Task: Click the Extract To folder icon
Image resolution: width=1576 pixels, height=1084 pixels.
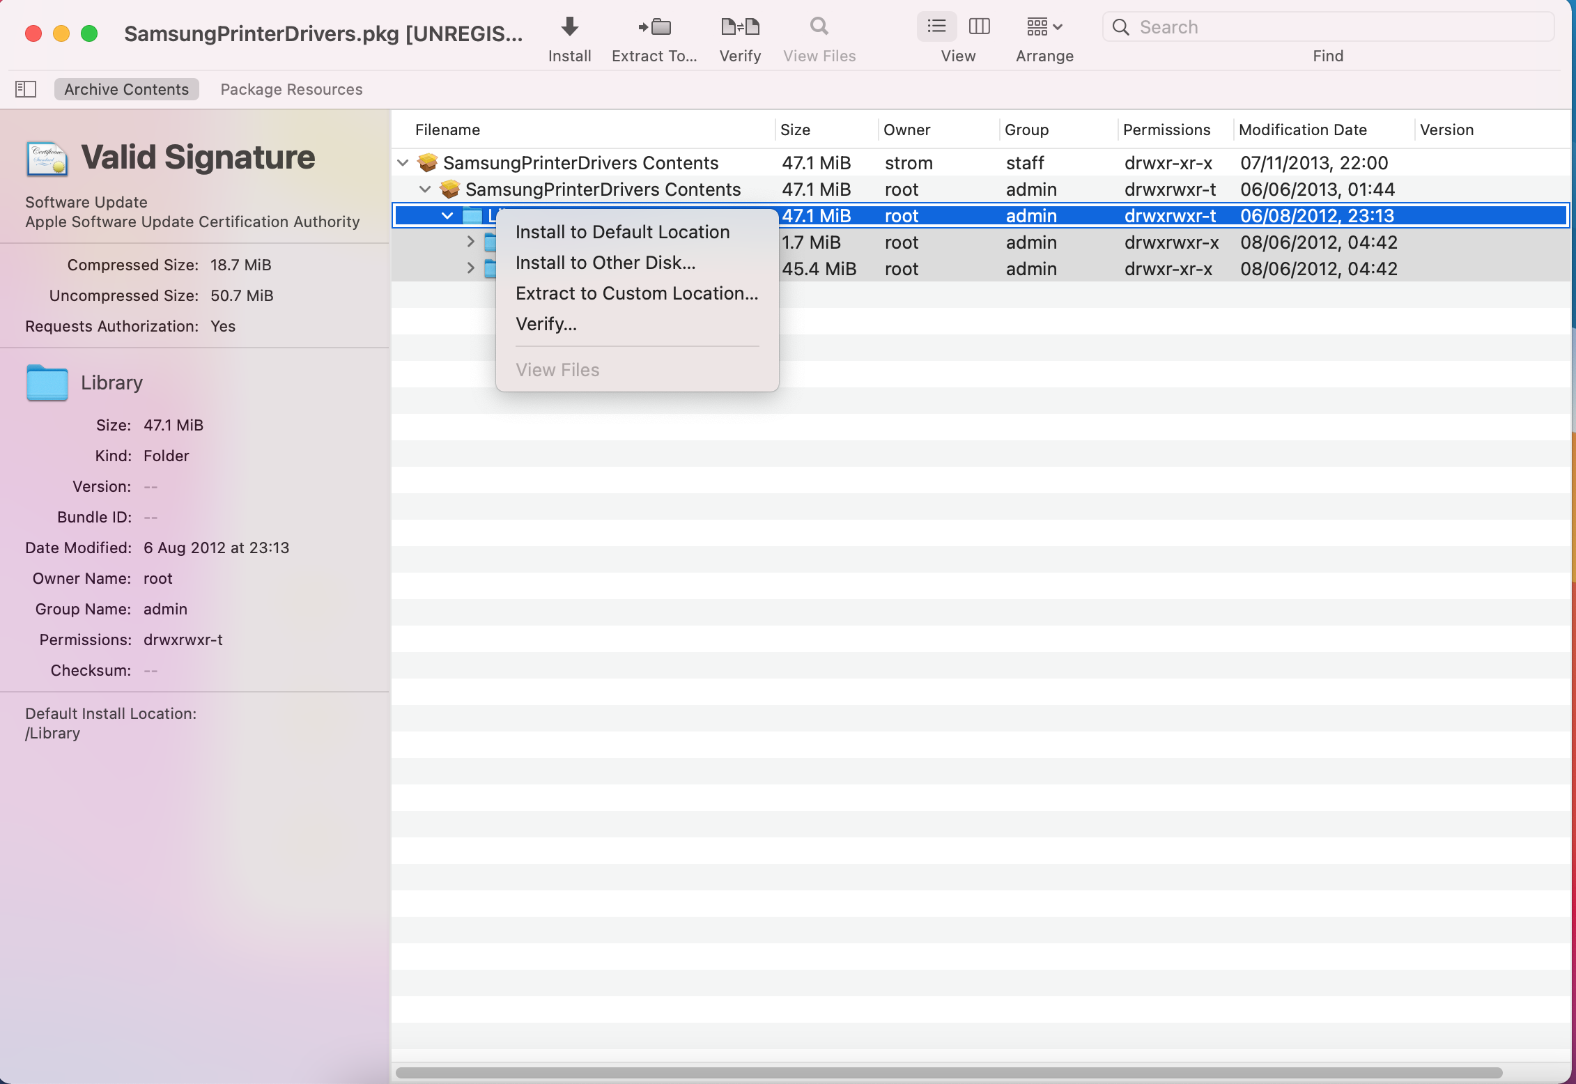Action: pos(654,26)
